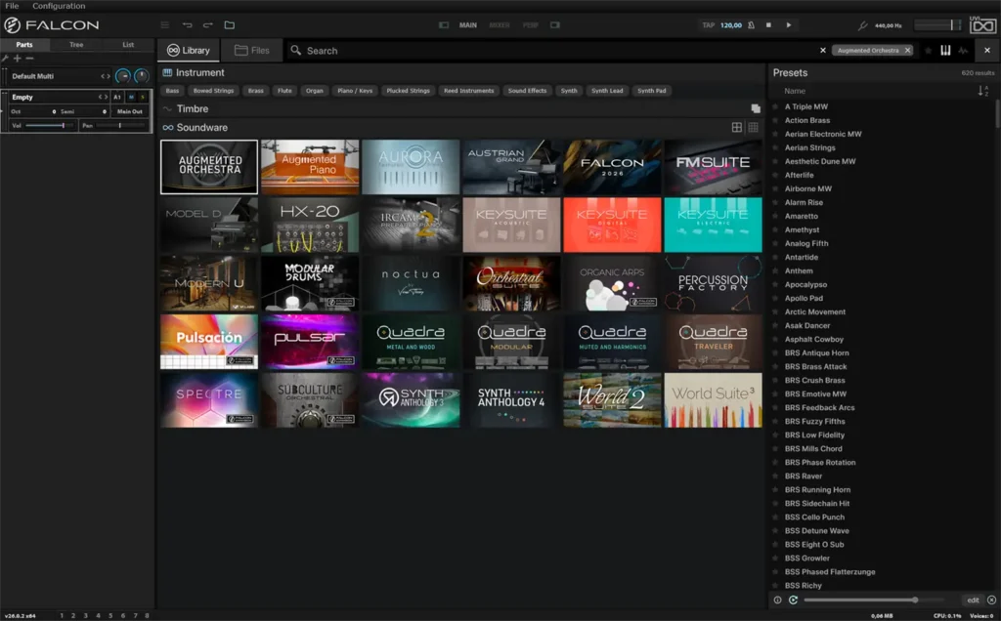Adjust the Pan slider of Empty part
Viewport: 1001px width, 621px height.
(120, 126)
